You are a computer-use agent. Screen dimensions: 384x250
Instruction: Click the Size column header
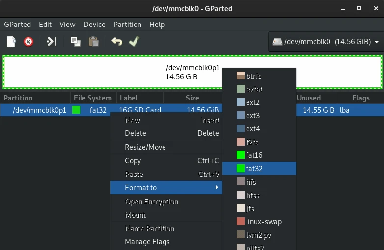pyautogui.click(x=192, y=98)
